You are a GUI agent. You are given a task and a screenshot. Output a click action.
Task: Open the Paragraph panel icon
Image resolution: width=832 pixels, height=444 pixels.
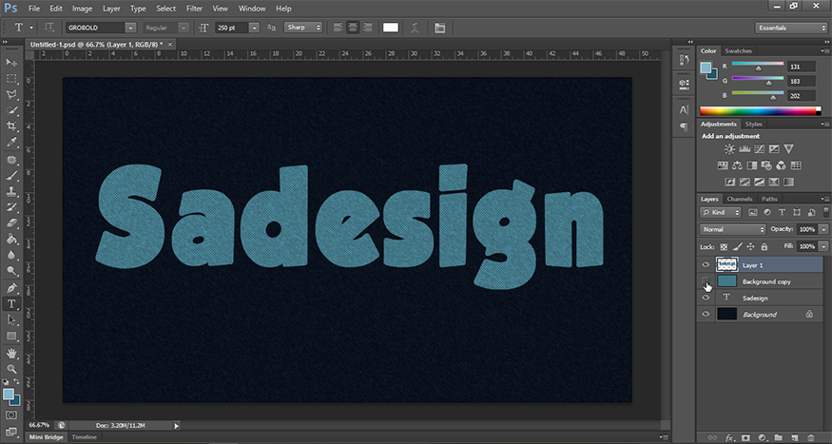pos(684,126)
